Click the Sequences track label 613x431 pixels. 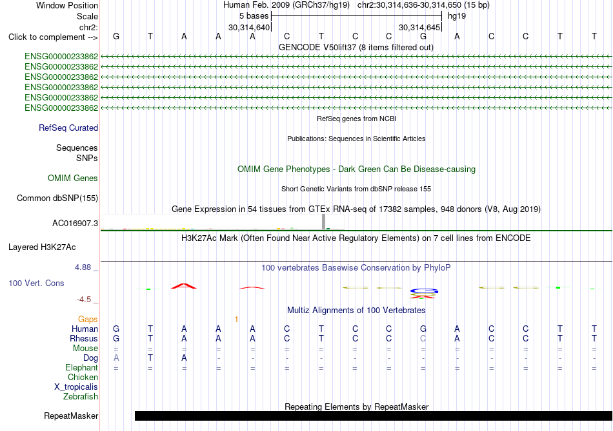[77, 148]
